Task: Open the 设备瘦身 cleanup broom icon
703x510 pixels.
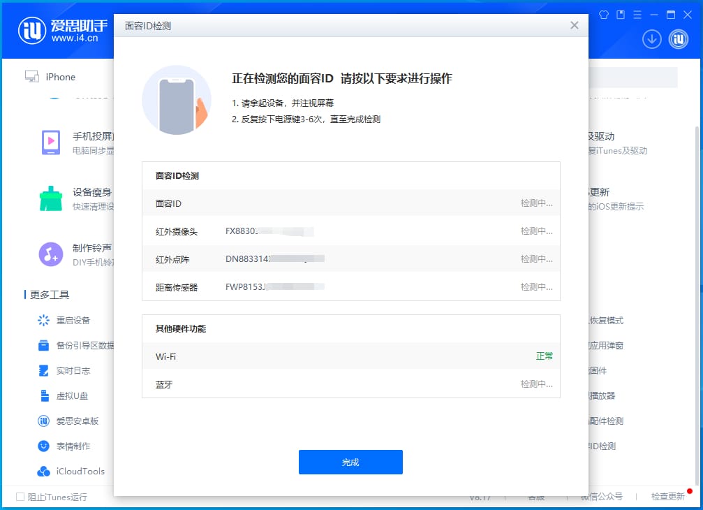Action: (51, 198)
